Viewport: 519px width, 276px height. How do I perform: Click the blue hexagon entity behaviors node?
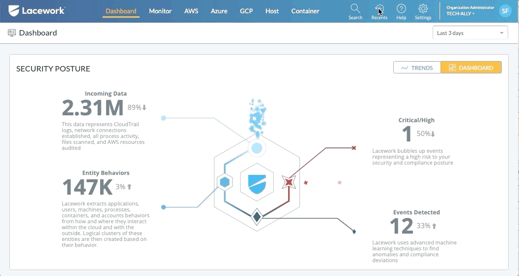(x=225, y=182)
